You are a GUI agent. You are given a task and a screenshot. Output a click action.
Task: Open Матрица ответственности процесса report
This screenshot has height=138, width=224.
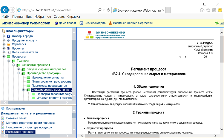click(31, 123)
